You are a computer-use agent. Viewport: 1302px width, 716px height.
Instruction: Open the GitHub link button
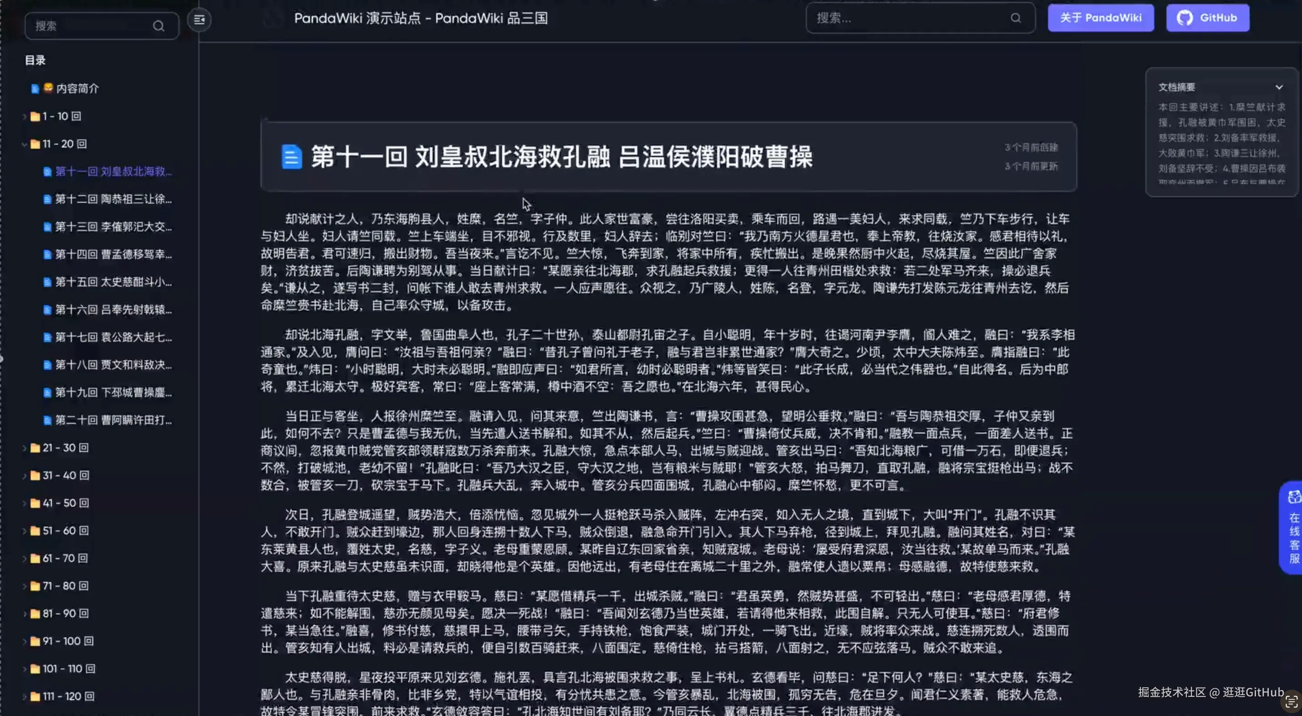coord(1207,18)
